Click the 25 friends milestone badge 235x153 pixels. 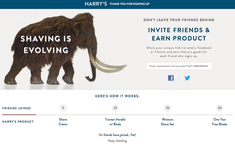point(167,108)
